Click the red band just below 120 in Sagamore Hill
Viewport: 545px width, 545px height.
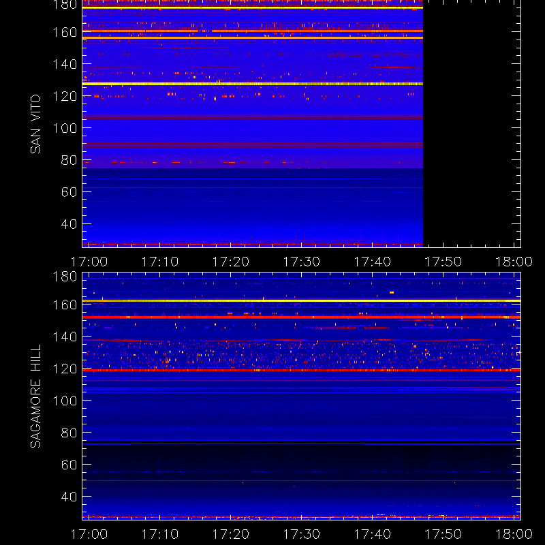tap(301, 371)
